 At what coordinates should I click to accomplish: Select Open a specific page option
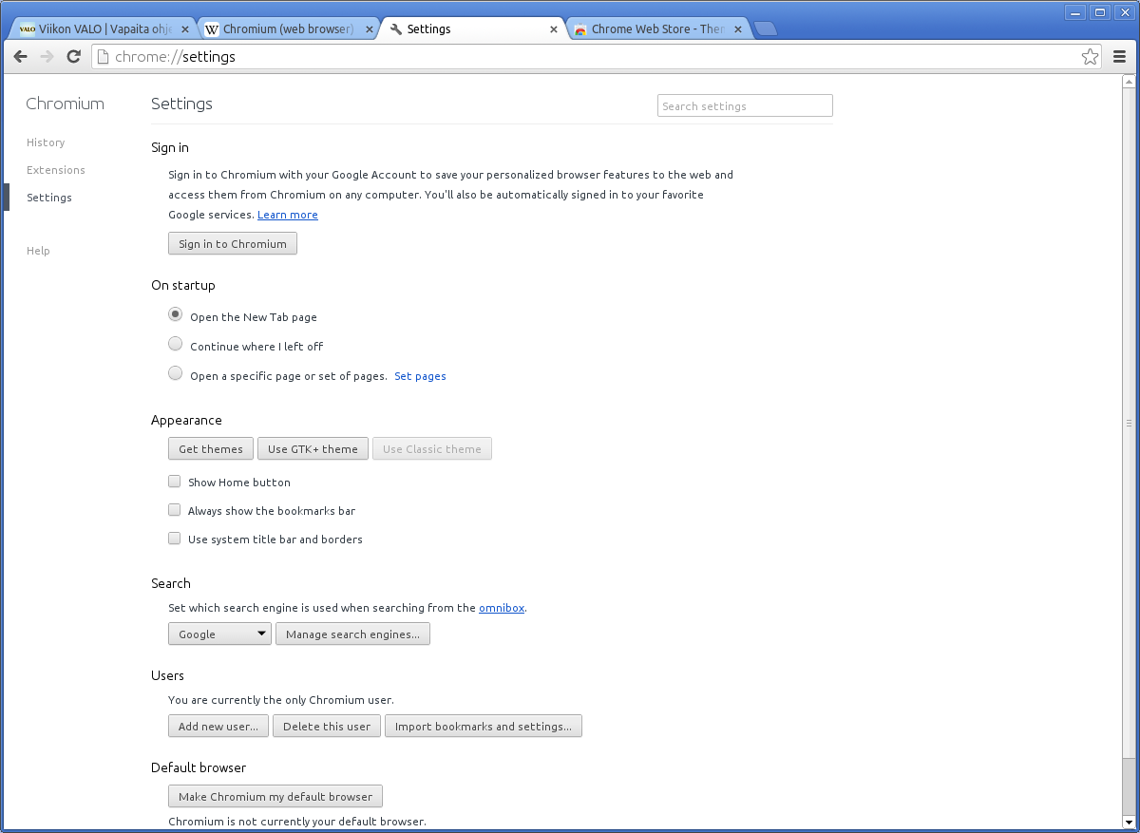pyautogui.click(x=175, y=373)
